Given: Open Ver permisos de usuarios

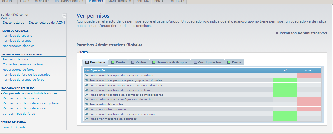Looking at the screenshot, I should point(21,98).
